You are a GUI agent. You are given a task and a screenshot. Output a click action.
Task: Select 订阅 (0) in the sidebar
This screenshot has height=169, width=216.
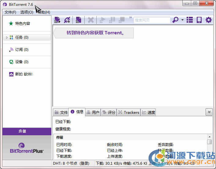(21, 50)
